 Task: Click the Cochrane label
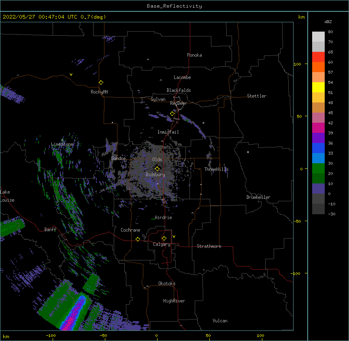[130, 230]
